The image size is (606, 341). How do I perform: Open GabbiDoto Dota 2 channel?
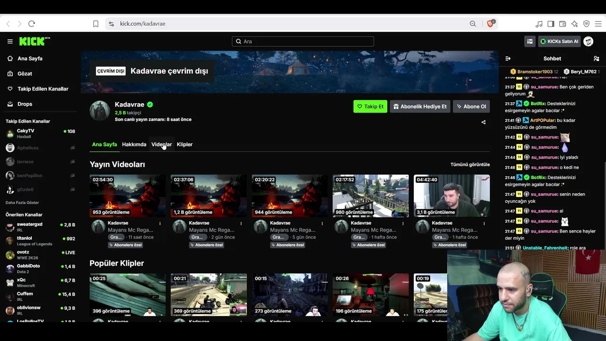(40, 269)
